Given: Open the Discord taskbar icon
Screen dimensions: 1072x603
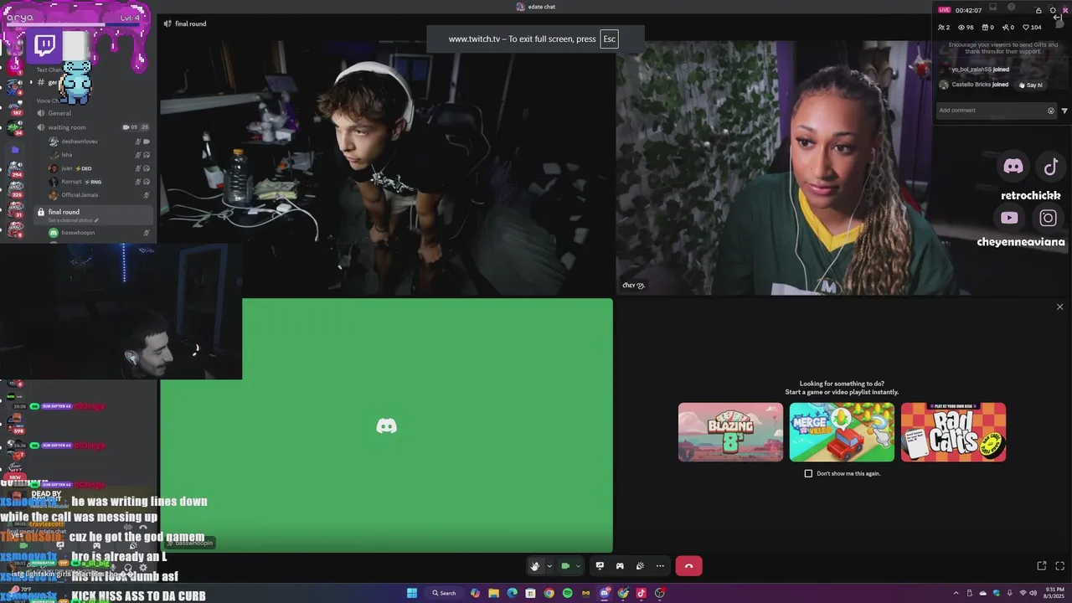Looking at the screenshot, I should 605,593.
